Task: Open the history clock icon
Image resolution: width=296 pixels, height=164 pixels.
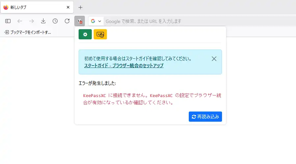Action: (x=55, y=21)
